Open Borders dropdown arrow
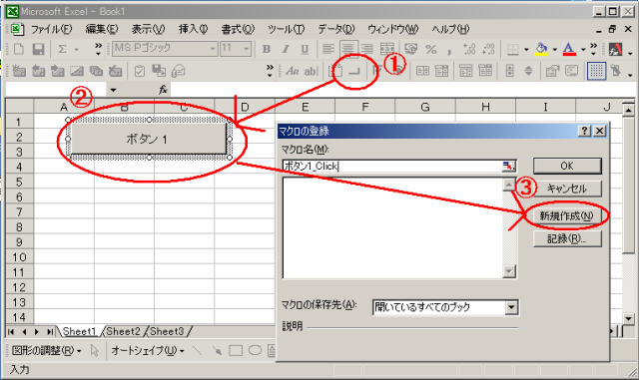639x380 pixels. pyautogui.click(x=526, y=50)
